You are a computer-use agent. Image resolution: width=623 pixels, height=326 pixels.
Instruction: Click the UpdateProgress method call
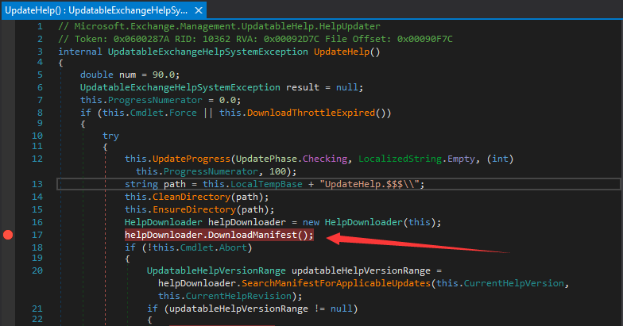pyautogui.click(x=191, y=159)
